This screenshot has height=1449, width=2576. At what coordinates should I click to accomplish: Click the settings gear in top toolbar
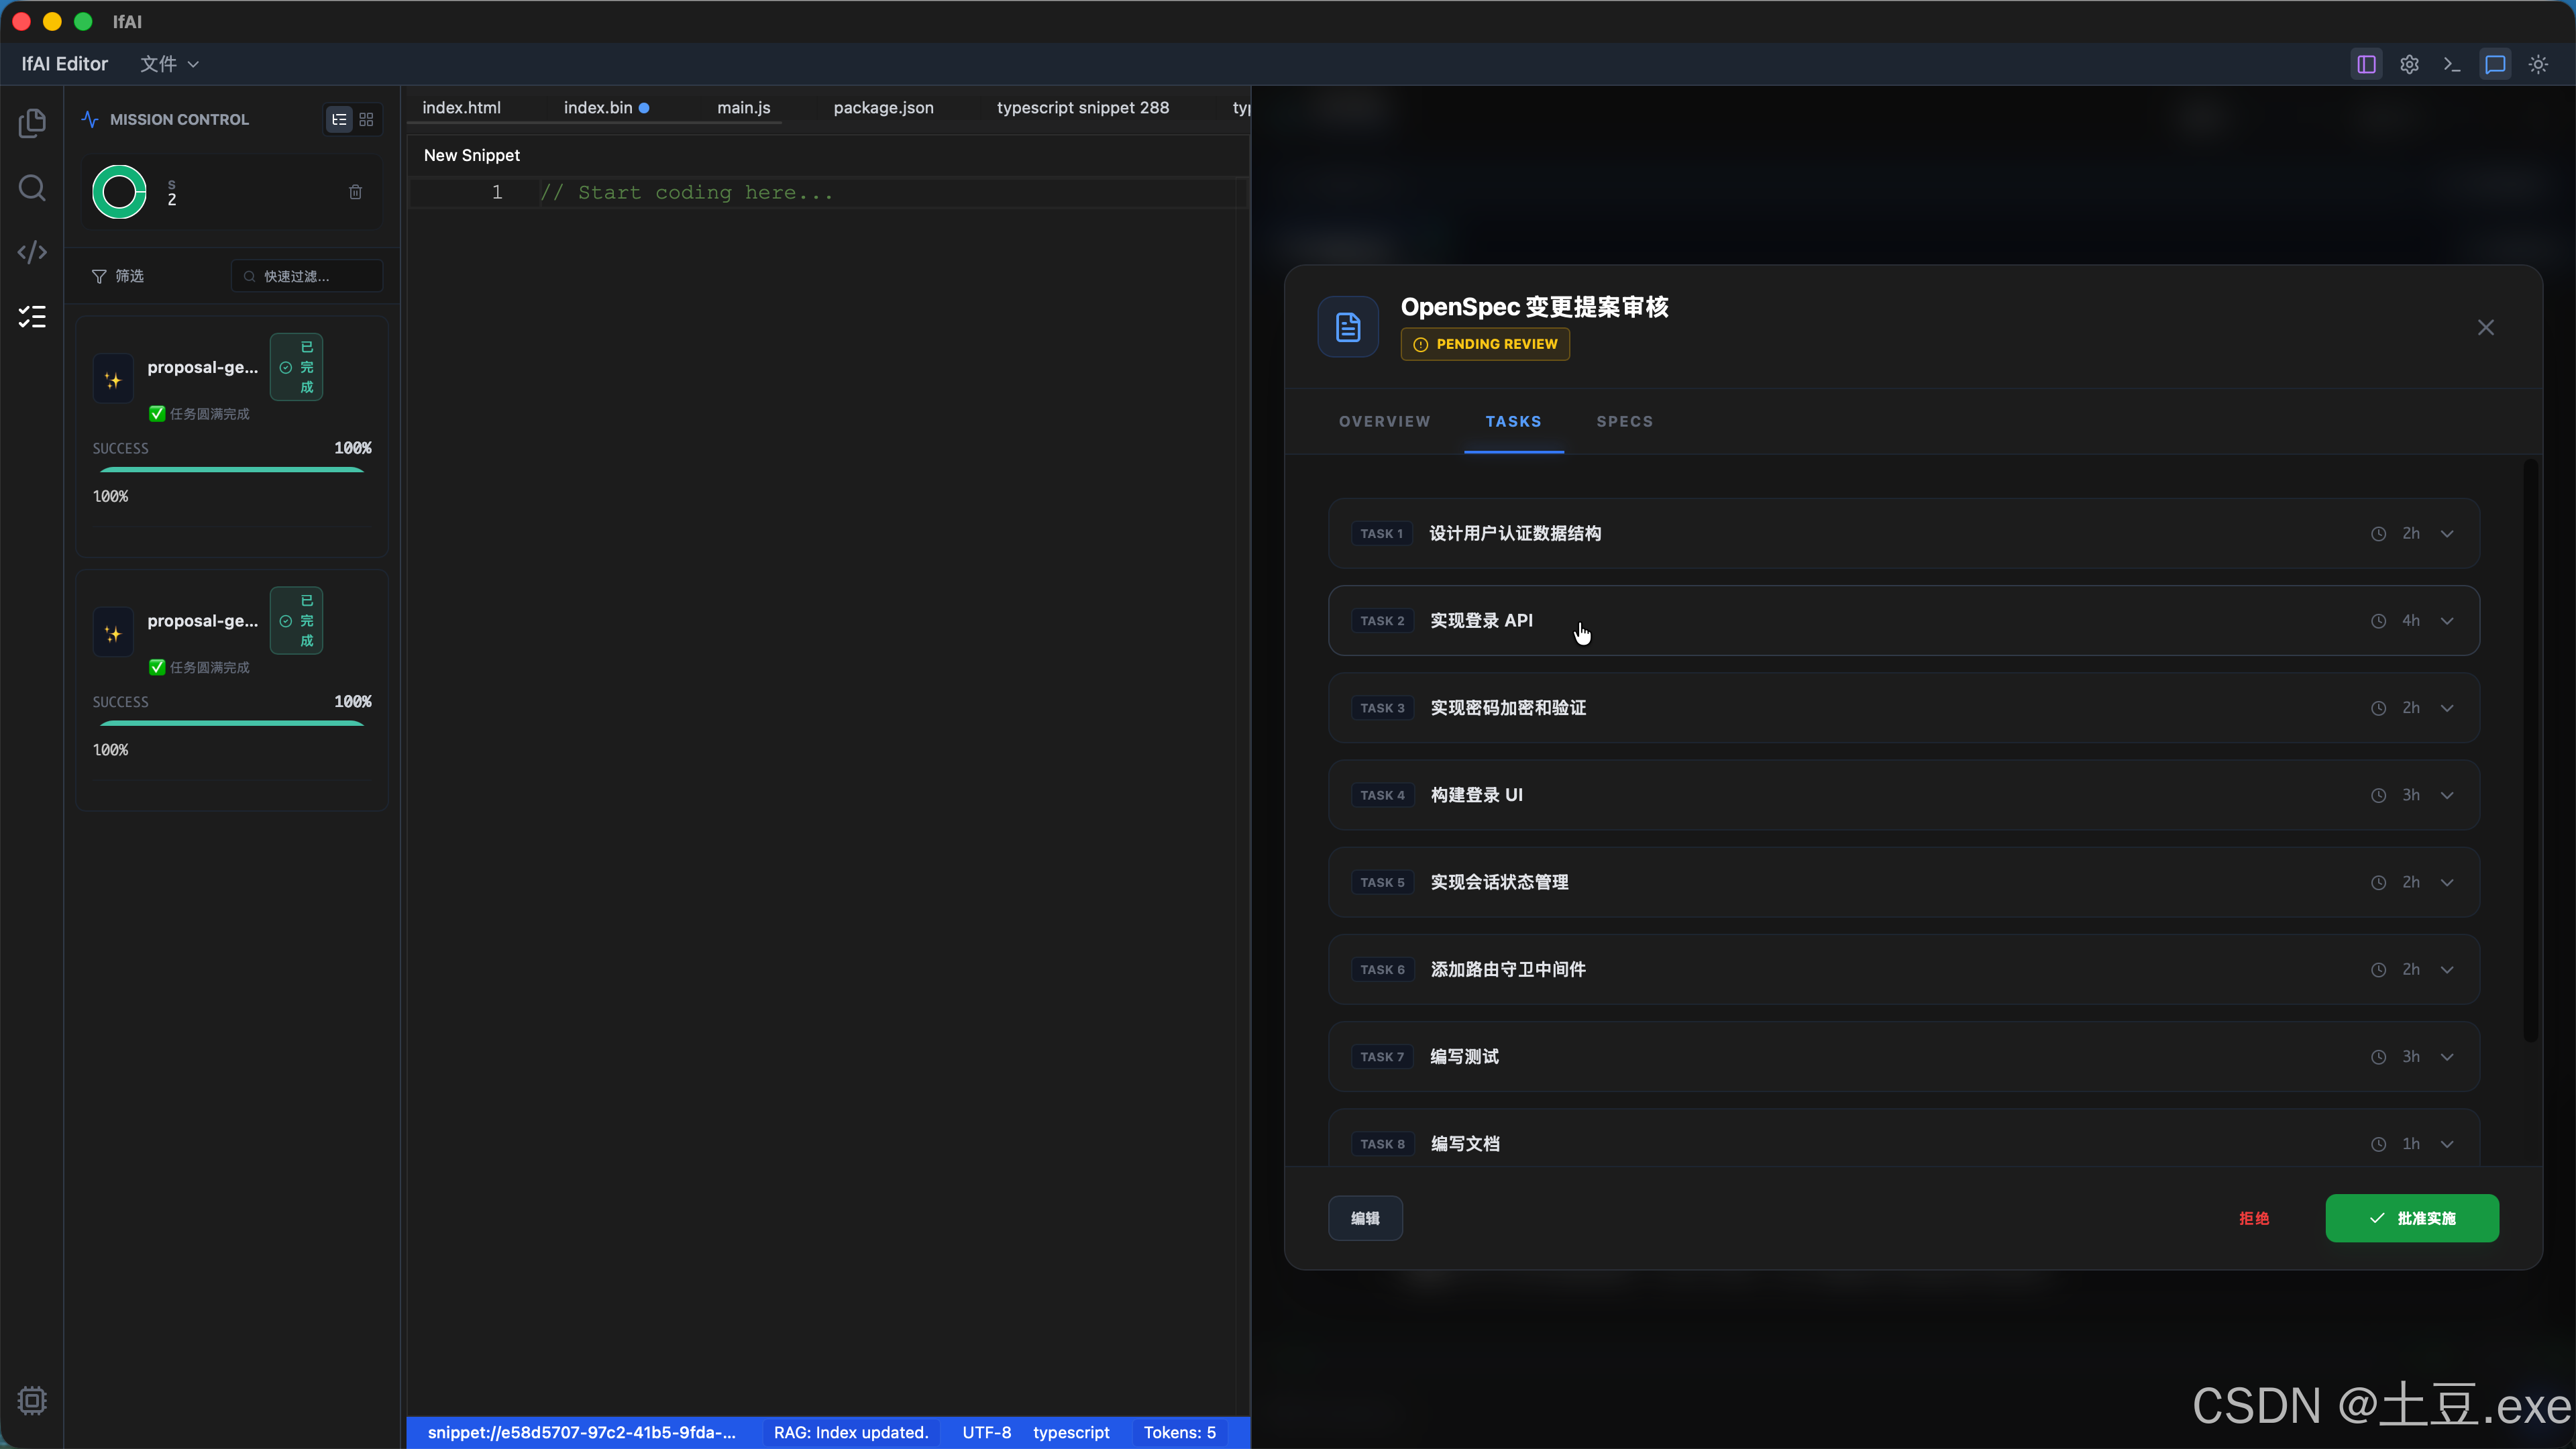[2409, 64]
